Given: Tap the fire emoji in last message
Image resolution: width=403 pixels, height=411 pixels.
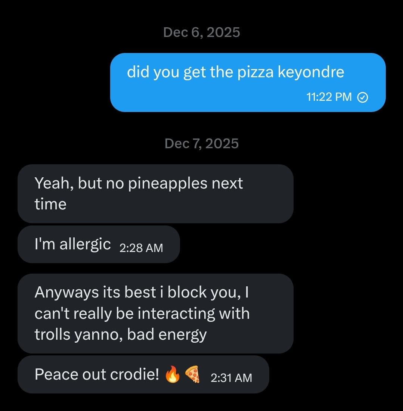Looking at the screenshot, I should point(173,374).
